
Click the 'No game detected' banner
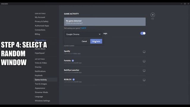(x=105, y=22)
